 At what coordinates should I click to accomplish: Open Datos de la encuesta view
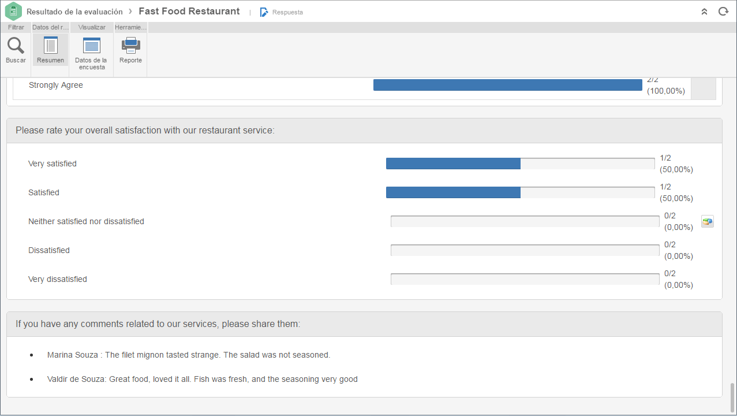91,53
